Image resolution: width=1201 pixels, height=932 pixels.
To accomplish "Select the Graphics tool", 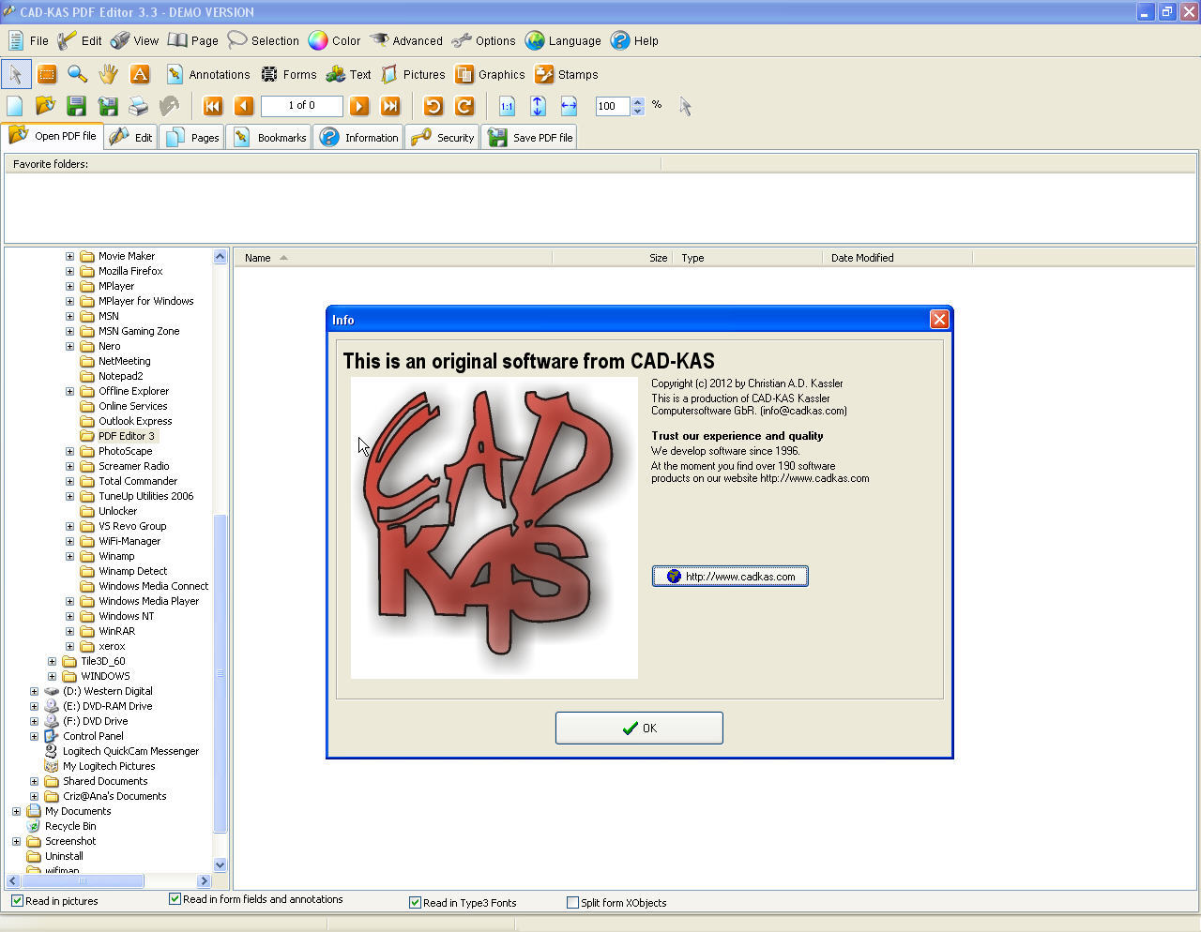I will pyautogui.click(x=489, y=74).
